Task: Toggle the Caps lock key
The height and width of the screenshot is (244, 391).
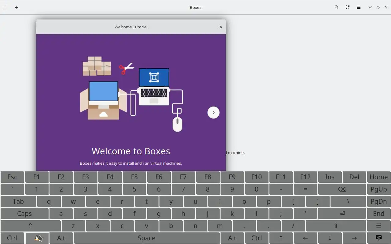Action: point(24,213)
